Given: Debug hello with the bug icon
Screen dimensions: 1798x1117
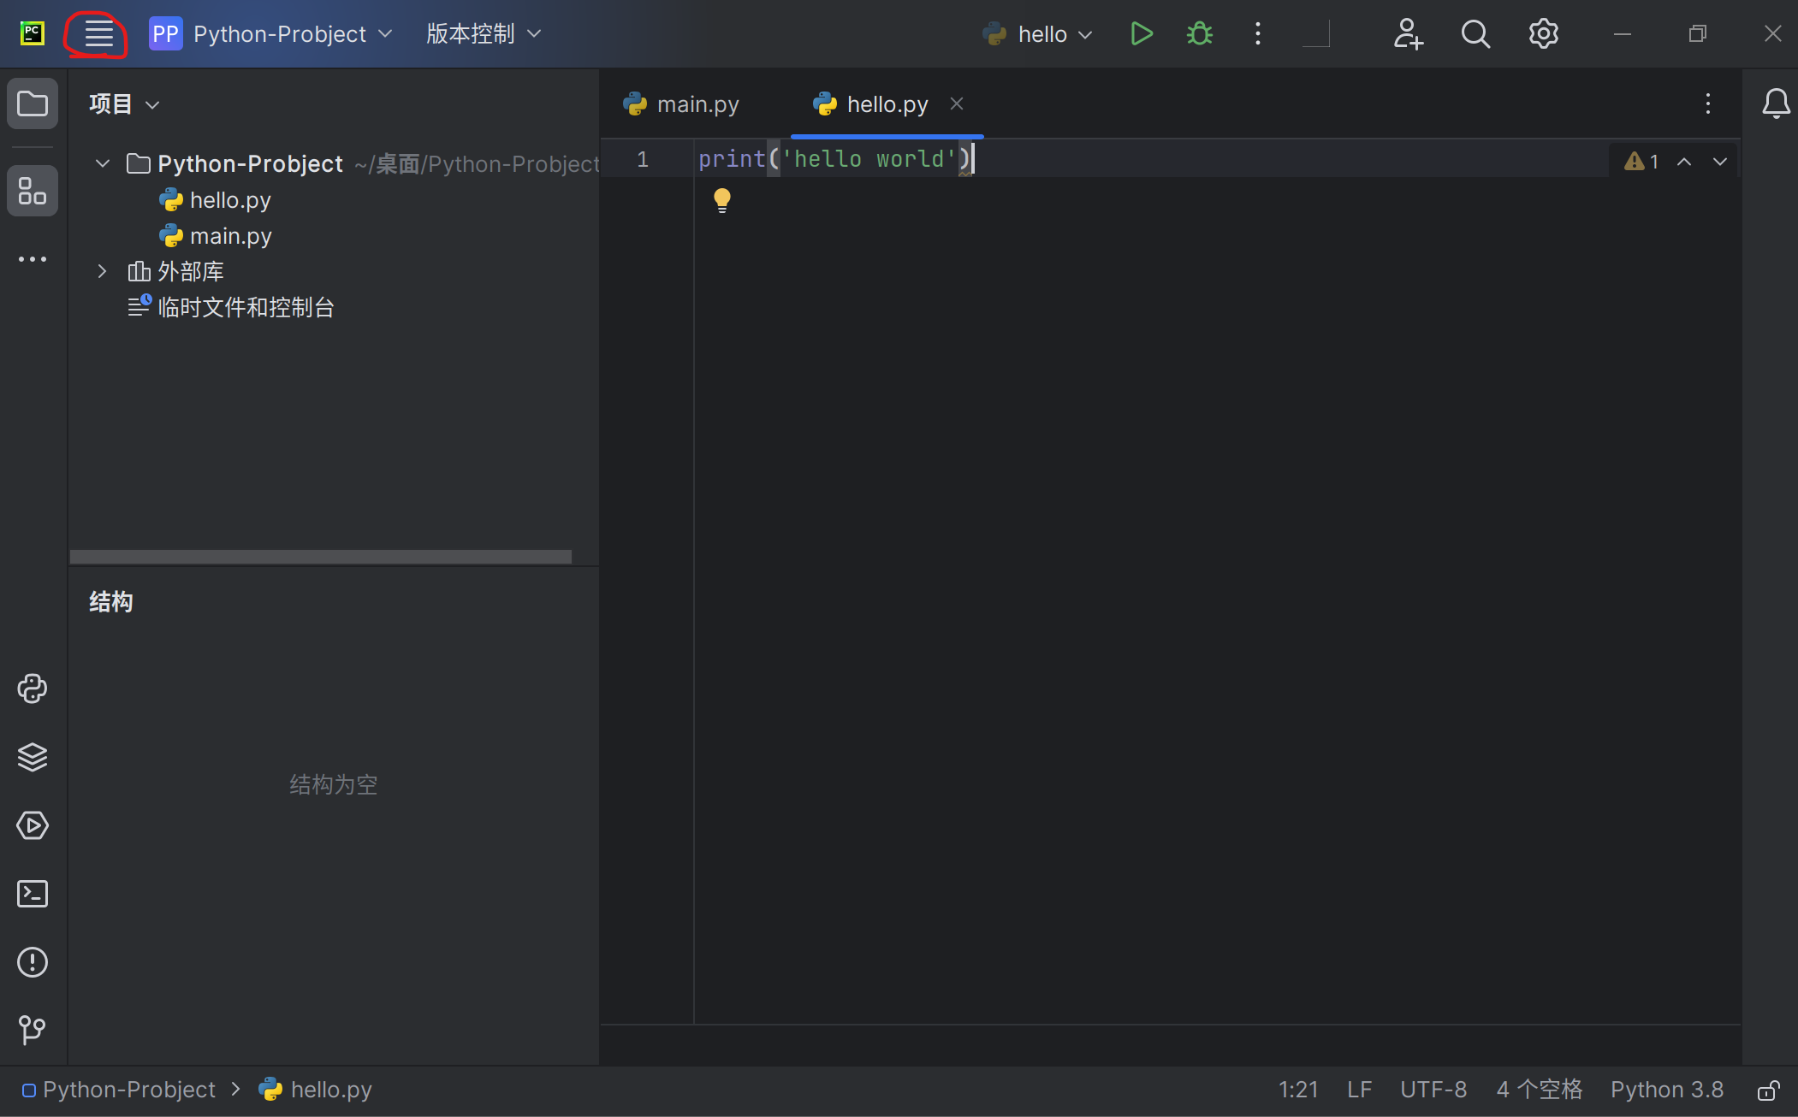Looking at the screenshot, I should click(1199, 34).
